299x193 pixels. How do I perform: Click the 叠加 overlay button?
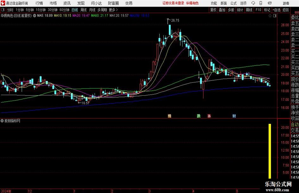222,10
